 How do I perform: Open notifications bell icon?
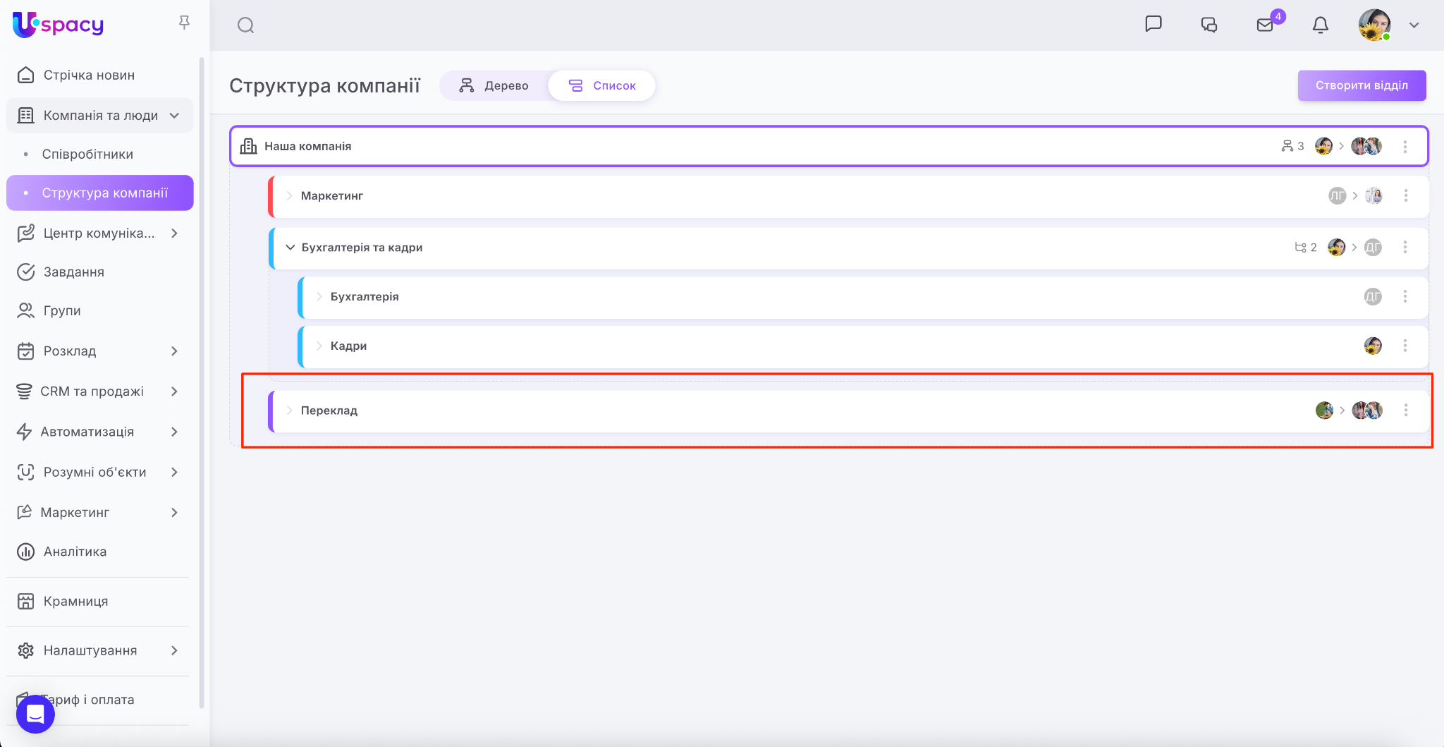1320,25
